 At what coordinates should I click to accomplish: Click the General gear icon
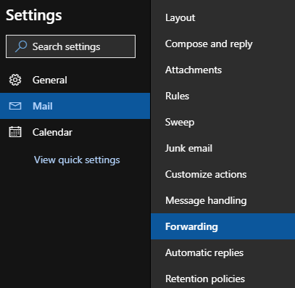15,80
